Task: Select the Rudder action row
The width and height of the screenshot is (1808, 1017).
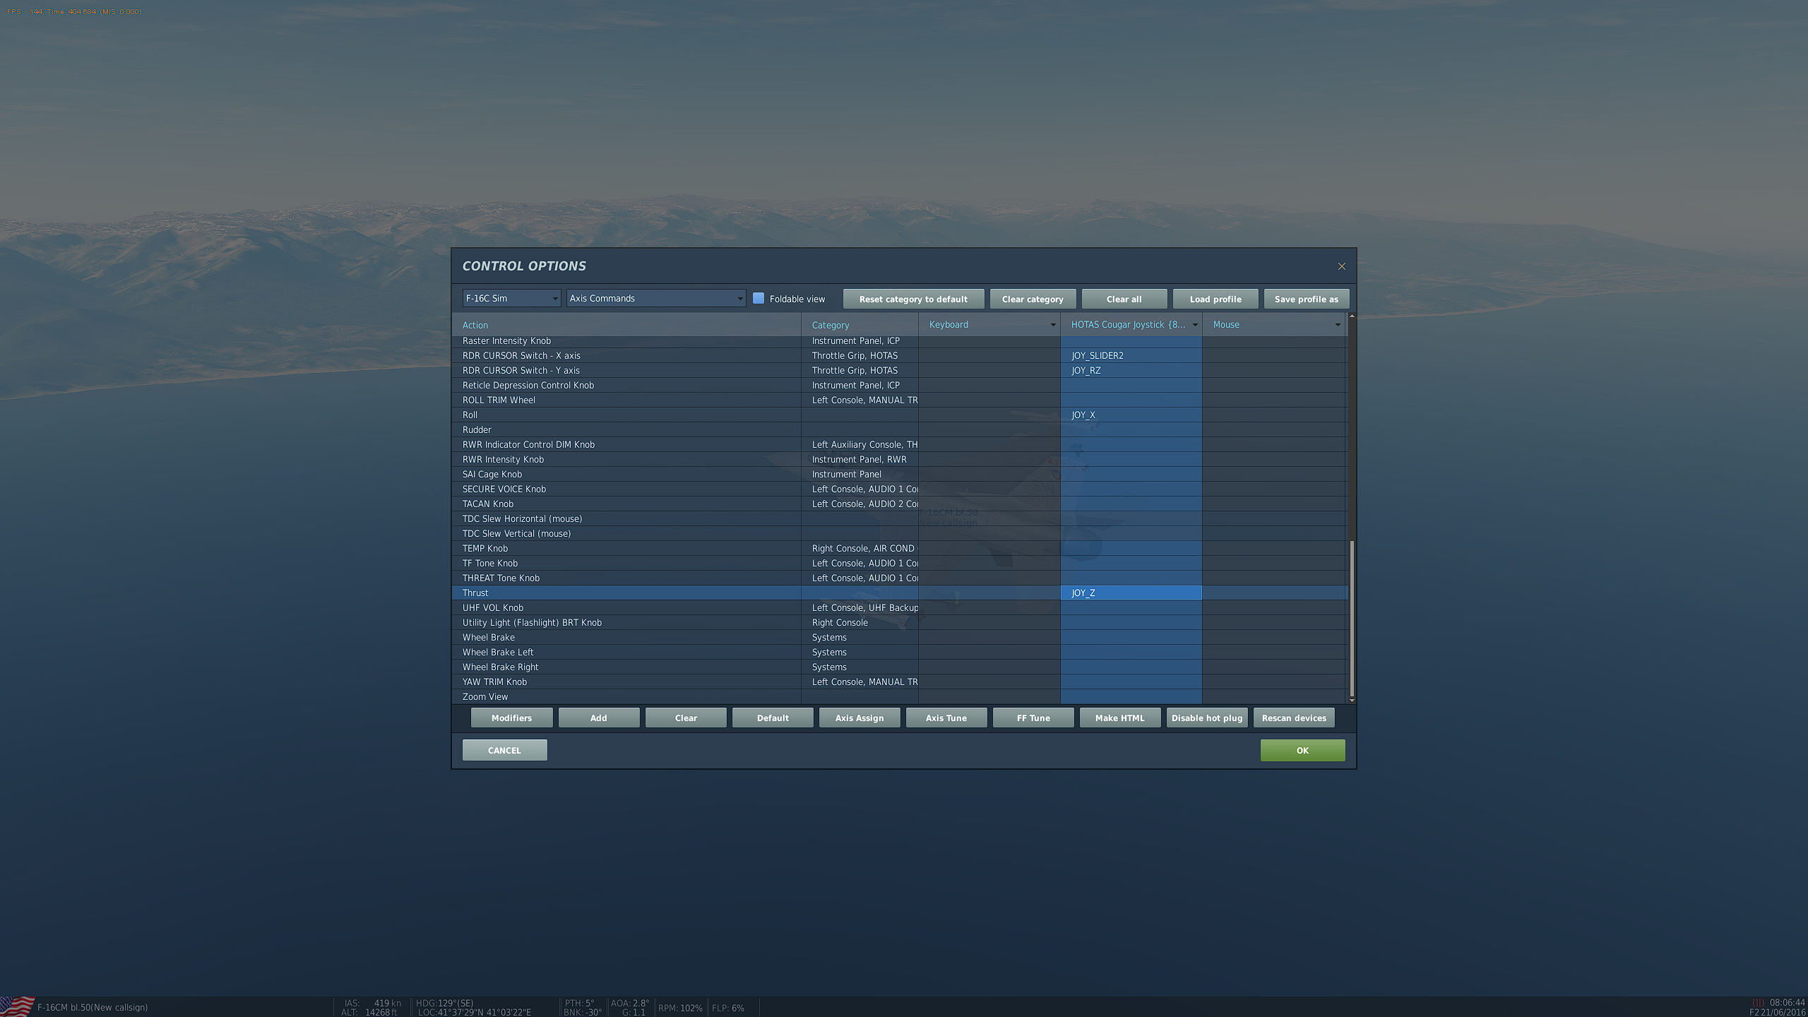Action: click(899, 429)
